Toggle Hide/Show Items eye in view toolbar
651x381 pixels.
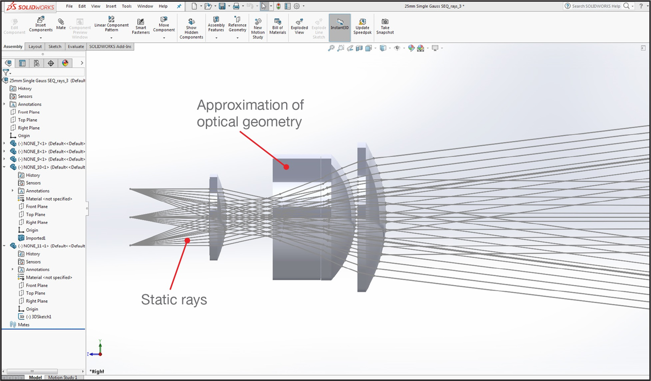pos(397,48)
